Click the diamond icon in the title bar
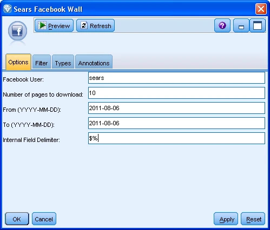Image resolution: width=270 pixels, height=230 pixels. (x=8, y=9)
